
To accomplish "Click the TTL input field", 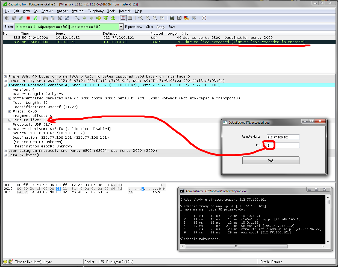I will 283,145.
